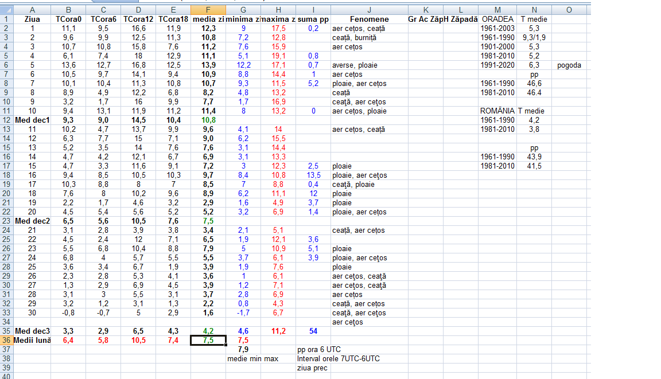
Task: Click the 'Interval orele 7UTC-6UTC' cell
Action: click(x=338, y=359)
